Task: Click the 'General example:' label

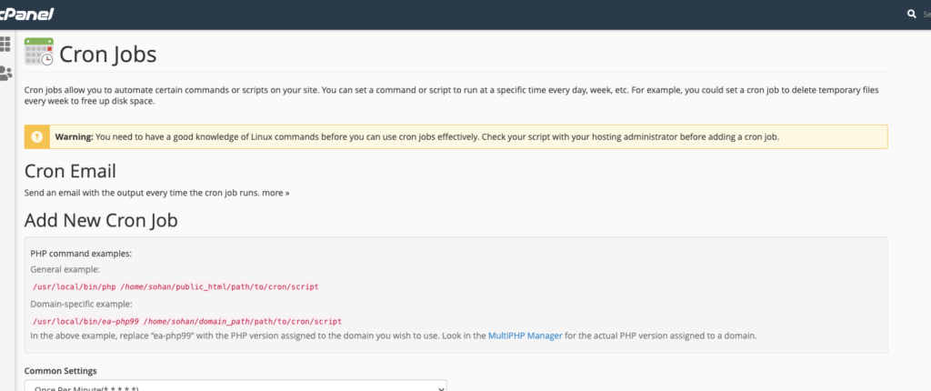Action: point(65,270)
